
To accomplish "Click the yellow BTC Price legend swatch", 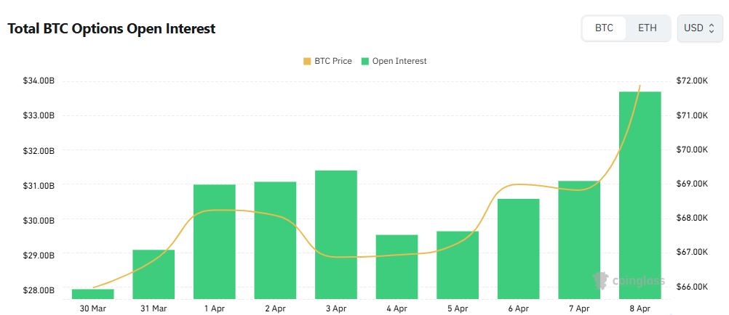I will pos(307,61).
